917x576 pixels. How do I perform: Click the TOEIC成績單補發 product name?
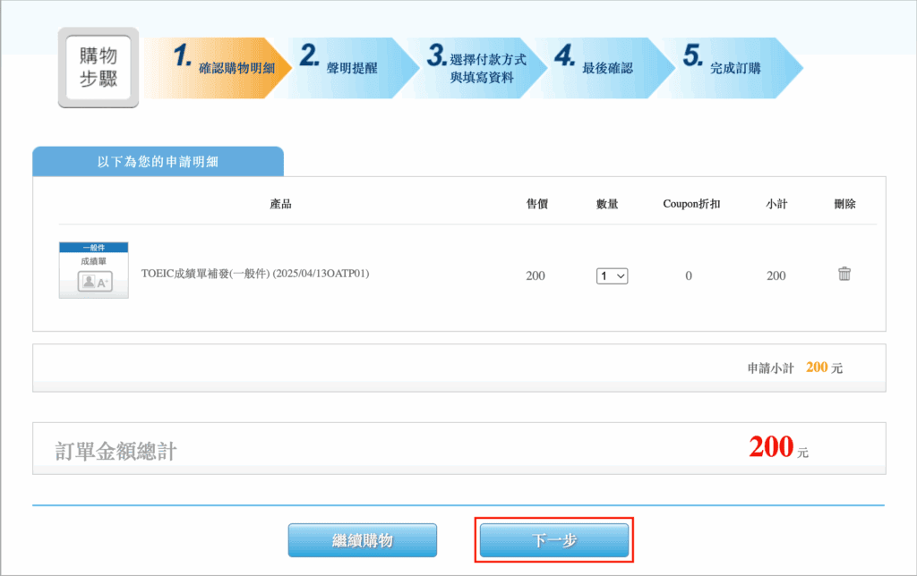(x=255, y=275)
